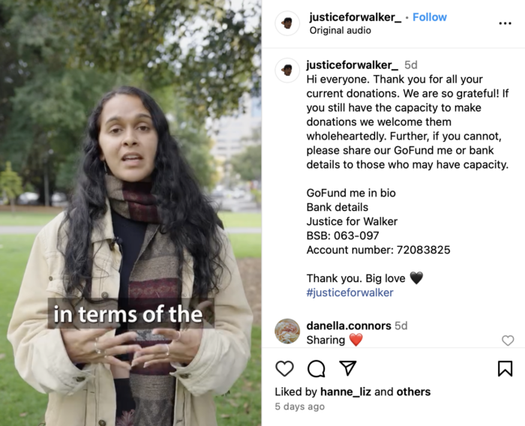This screenshot has height=426, width=525.
Task: Like the post with heart icon
Action: (x=284, y=369)
